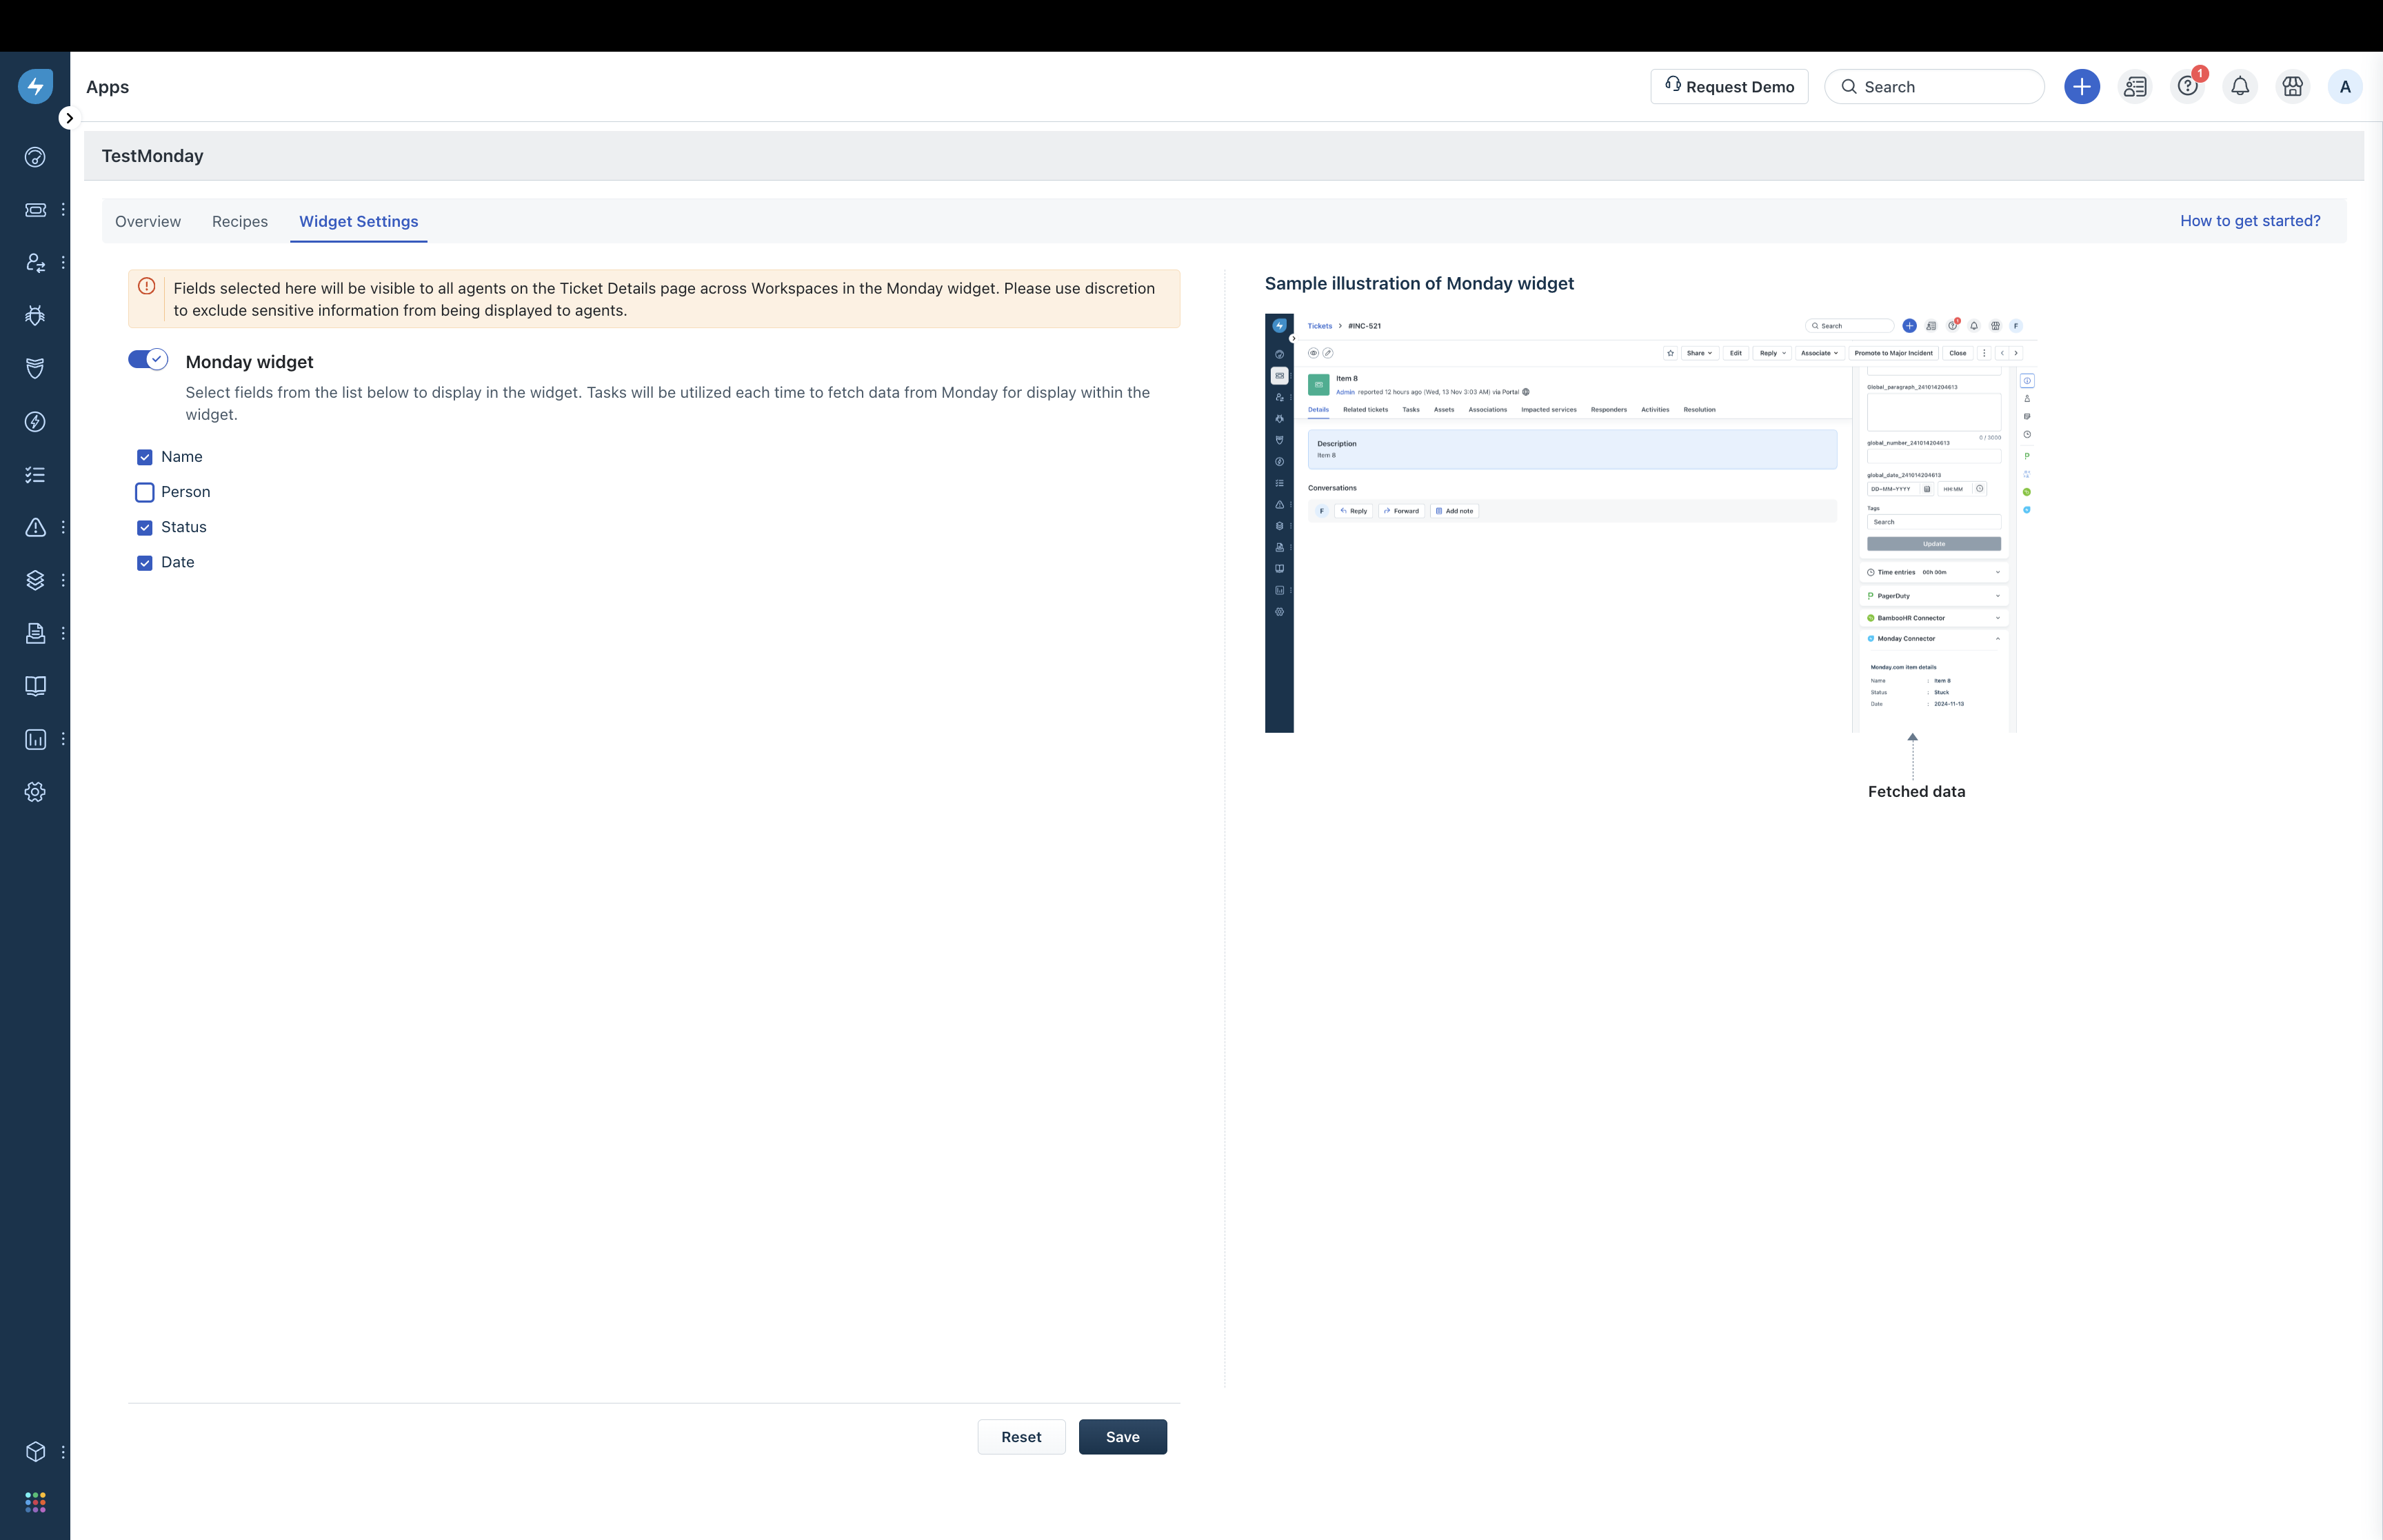
Task: Check the Person field checkbox
Action: tap(145, 492)
